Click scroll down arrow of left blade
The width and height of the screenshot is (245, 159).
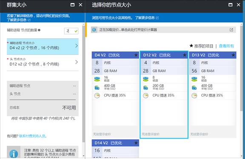(x=84, y=156)
